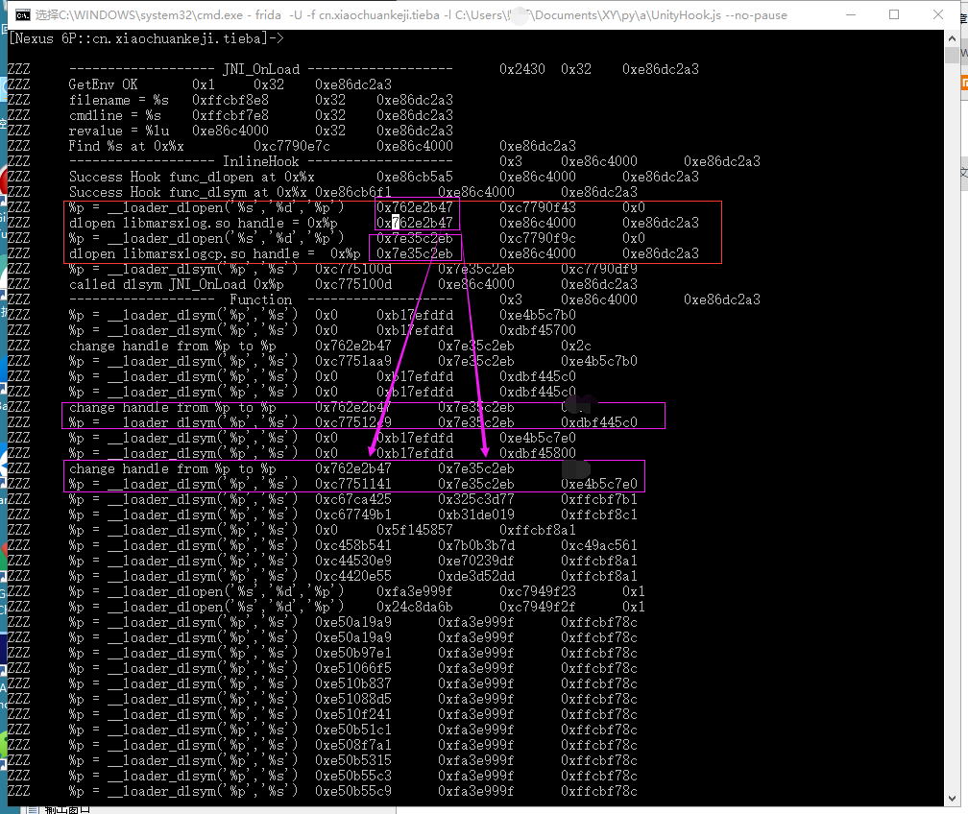
Task: Click the value 0xc7790df9
Action: click(x=599, y=269)
